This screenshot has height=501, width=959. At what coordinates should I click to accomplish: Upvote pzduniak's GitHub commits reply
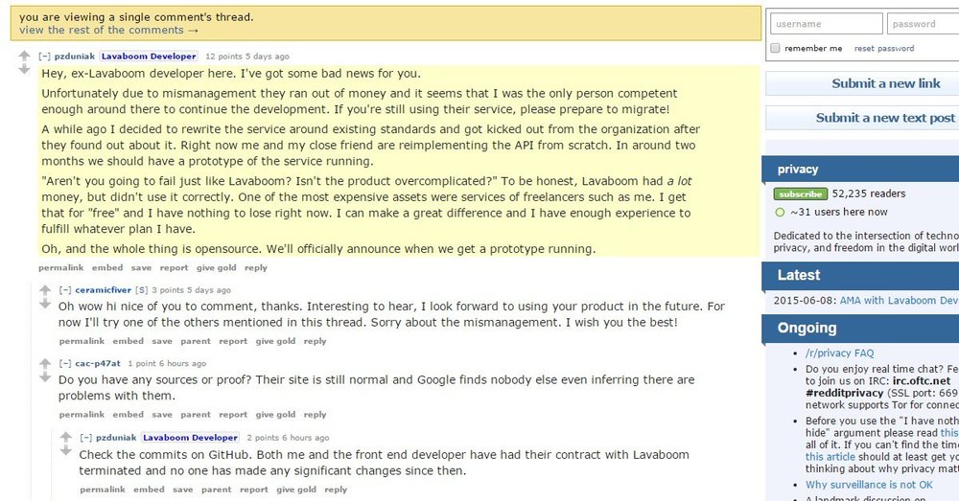pyautogui.click(x=65, y=437)
